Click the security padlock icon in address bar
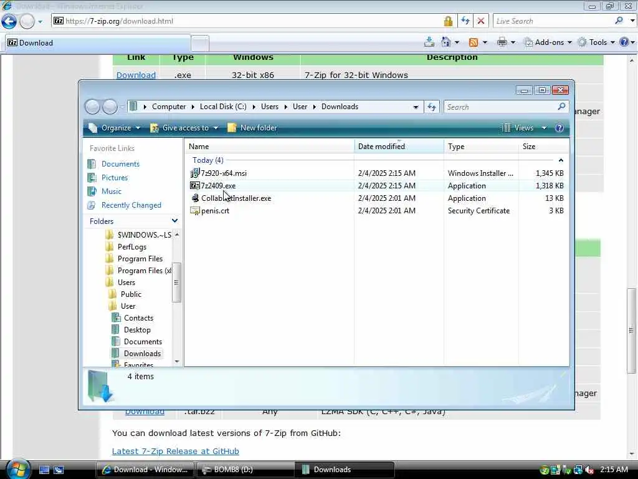Screen dimensions: 638x479 (x=448, y=21)
